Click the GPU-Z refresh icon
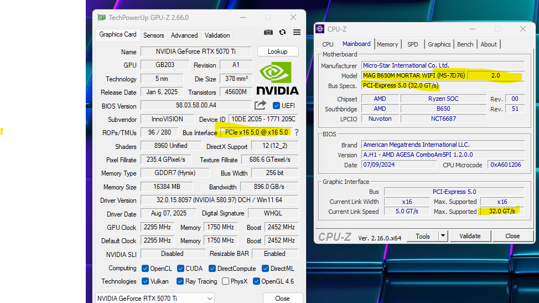 pos(283,32)
